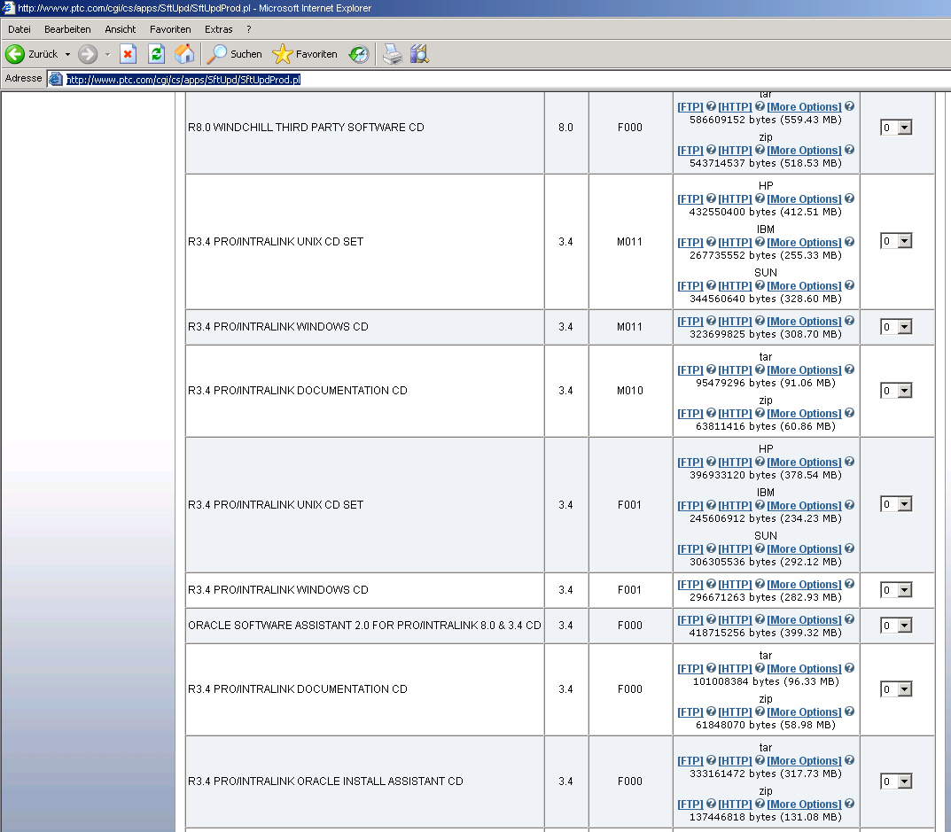
Task: Click HTTP help icon for 518.53 MB zip file
Action: click(760, 149)
